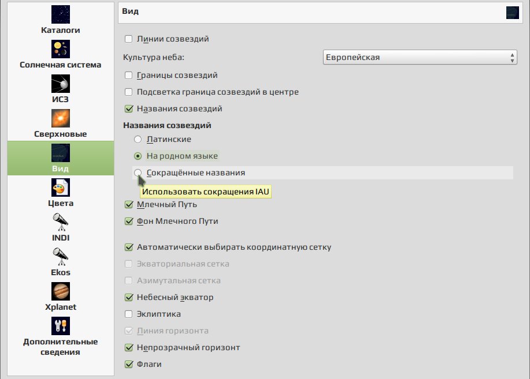The width and height of the screenshot is (530, 379).
Task: Select the ИСЗ satellite icon
Action: point(61,84)
